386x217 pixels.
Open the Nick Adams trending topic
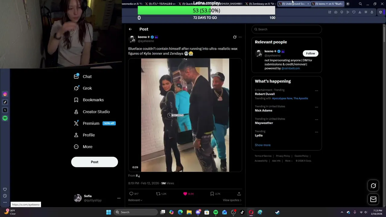pos(264,111)
